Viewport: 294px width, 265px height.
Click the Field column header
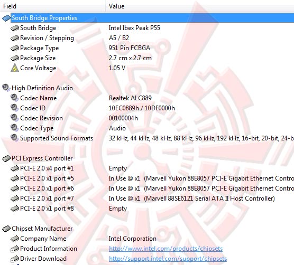tap(53, 6)
